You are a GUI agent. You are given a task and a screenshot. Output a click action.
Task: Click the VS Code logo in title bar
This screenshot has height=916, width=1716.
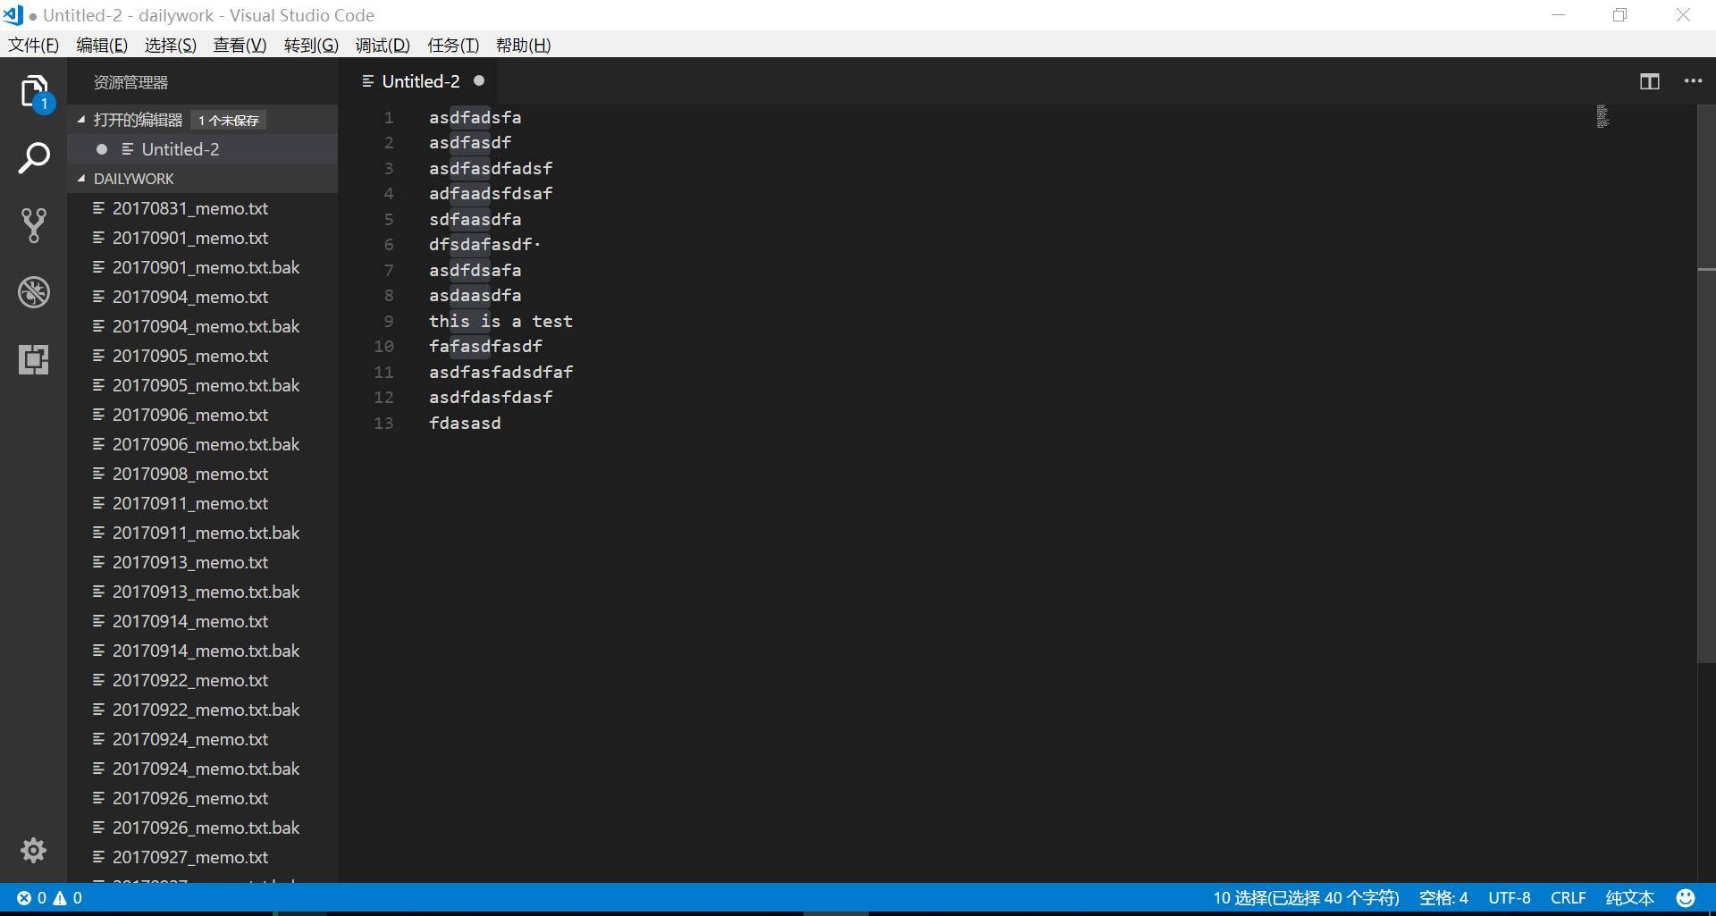pyautogui.click(x=13, y=15)
